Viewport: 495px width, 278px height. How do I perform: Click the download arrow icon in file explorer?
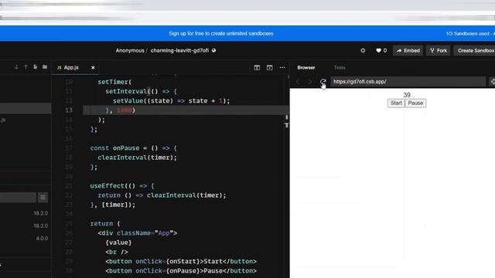click(x=16, y=67)
